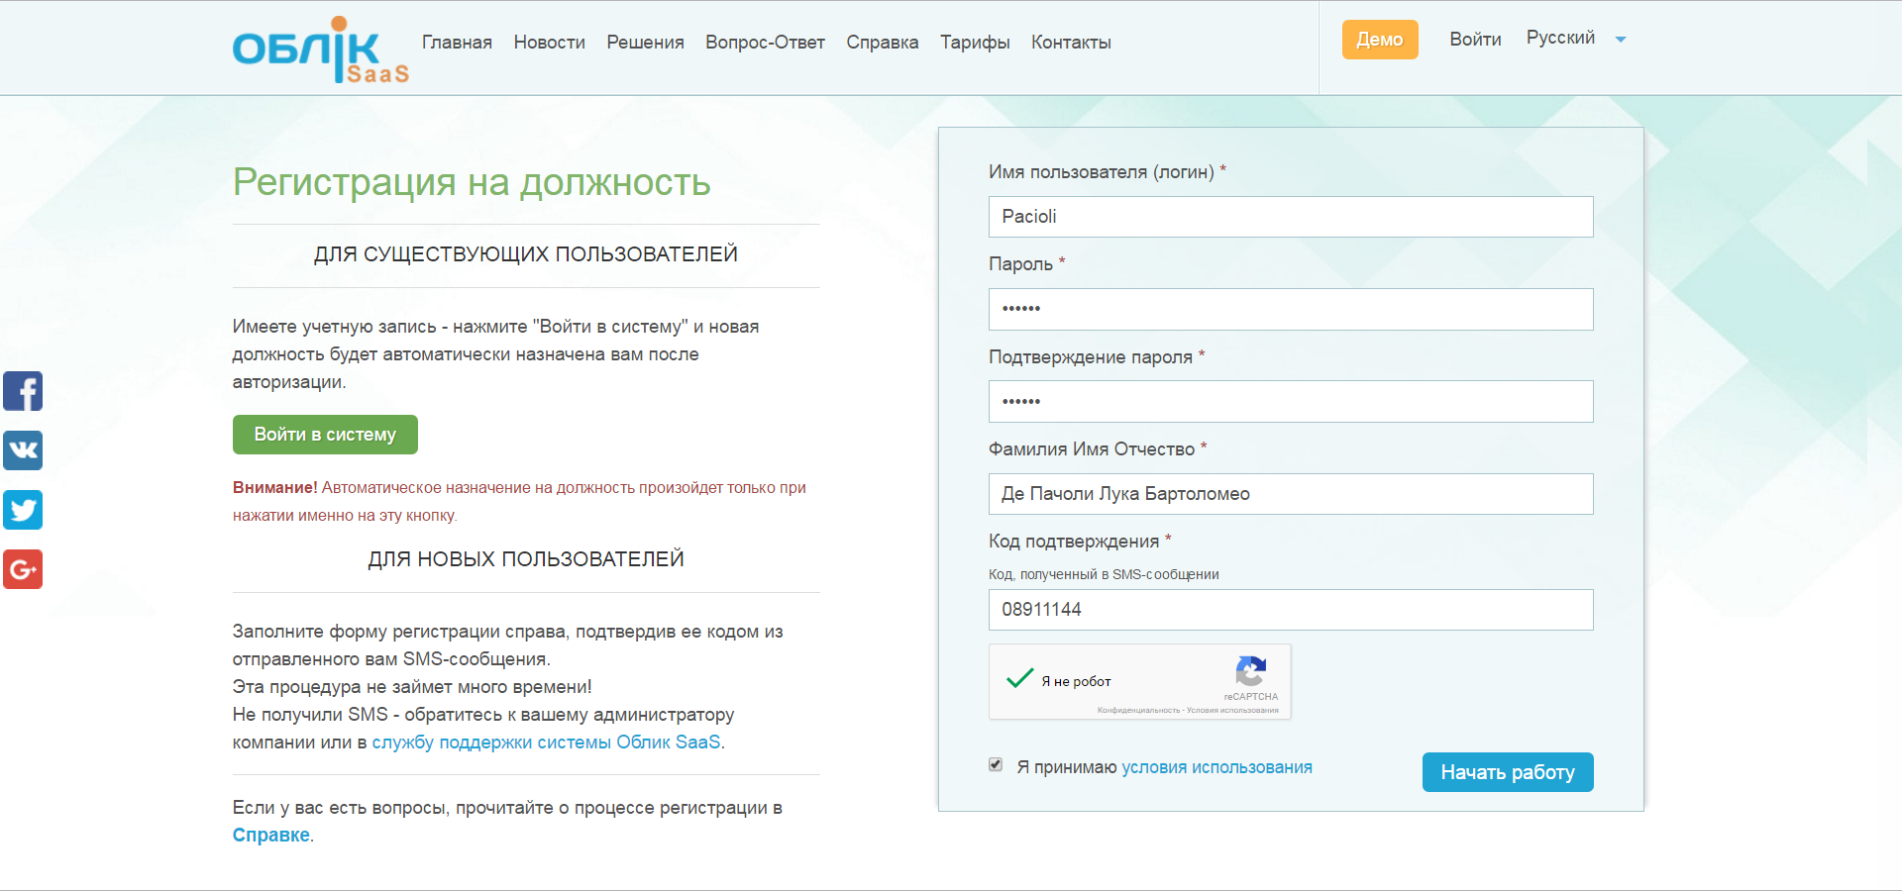1902x891 pixels.
Task: Click the red 'Внимание!' warning text
Action: point(274,487)
